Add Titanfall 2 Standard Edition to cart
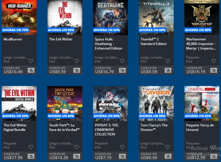The width and height of the screenshot is (221, 162). [168, 70]
